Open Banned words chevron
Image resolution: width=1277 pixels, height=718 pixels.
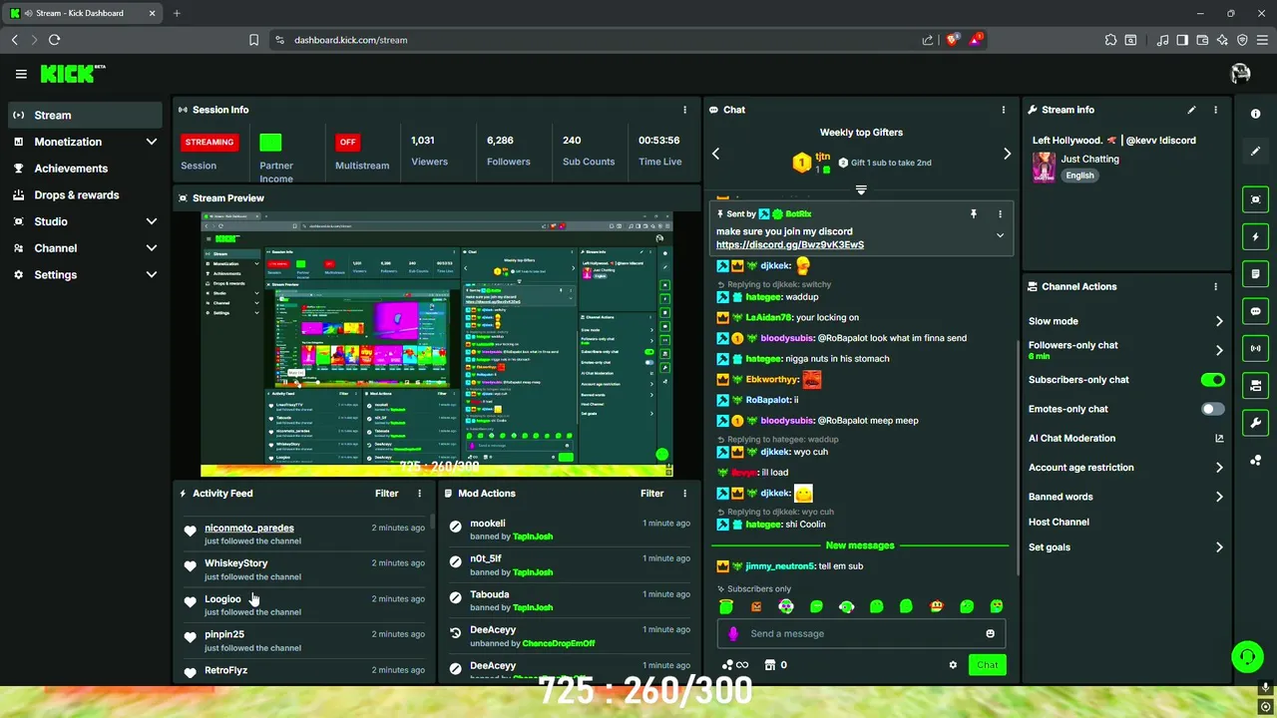[1219, 497]
